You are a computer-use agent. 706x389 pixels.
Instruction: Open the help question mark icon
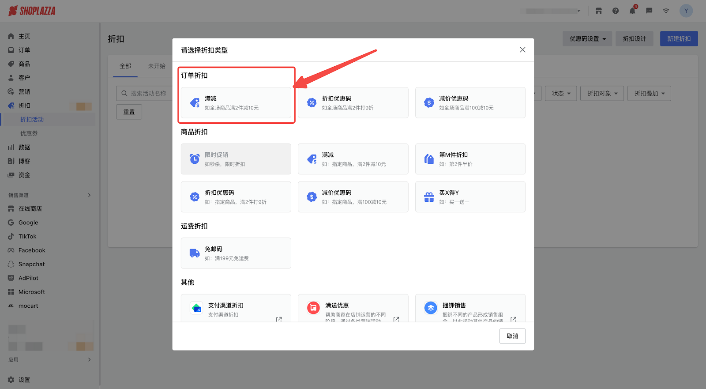tap(615, 11)
